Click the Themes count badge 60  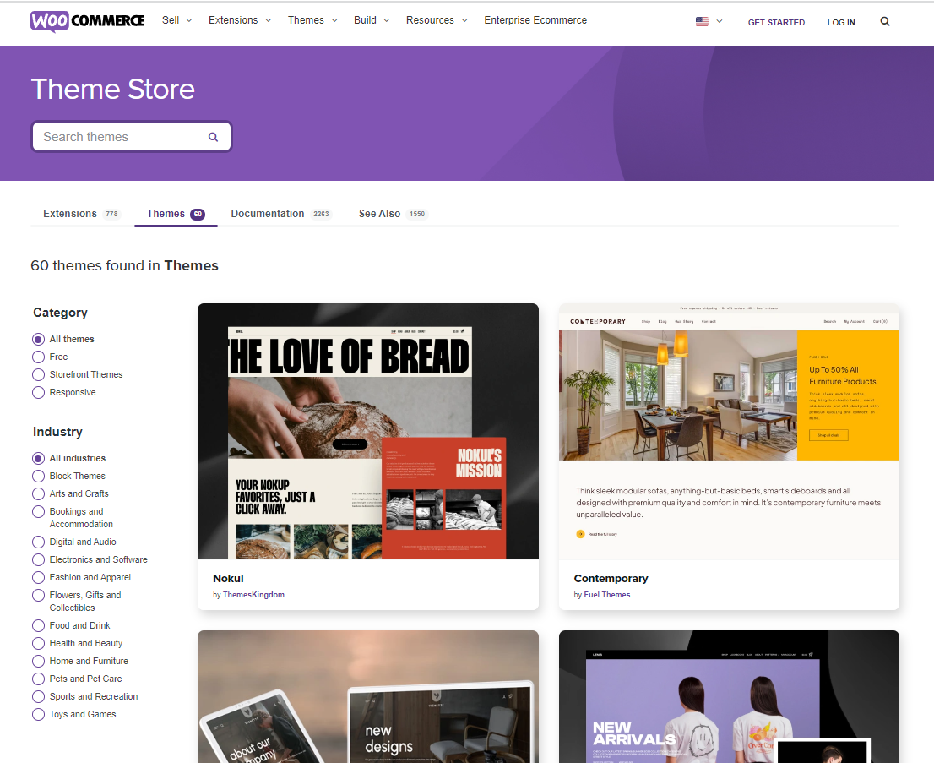click(198, 214)
